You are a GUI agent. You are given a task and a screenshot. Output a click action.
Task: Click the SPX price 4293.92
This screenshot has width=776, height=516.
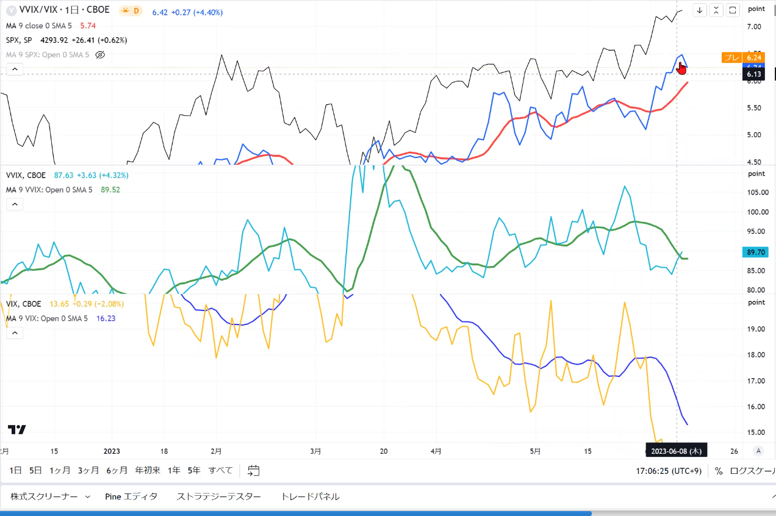tap(53, 40)
